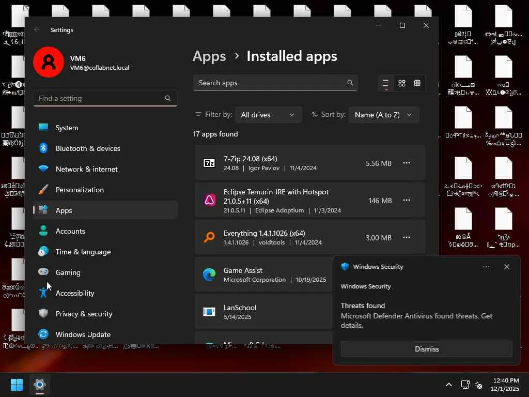Open the Filter by All drives dropdown
Viewport: 529px width, 397px height.
point(268,115)
